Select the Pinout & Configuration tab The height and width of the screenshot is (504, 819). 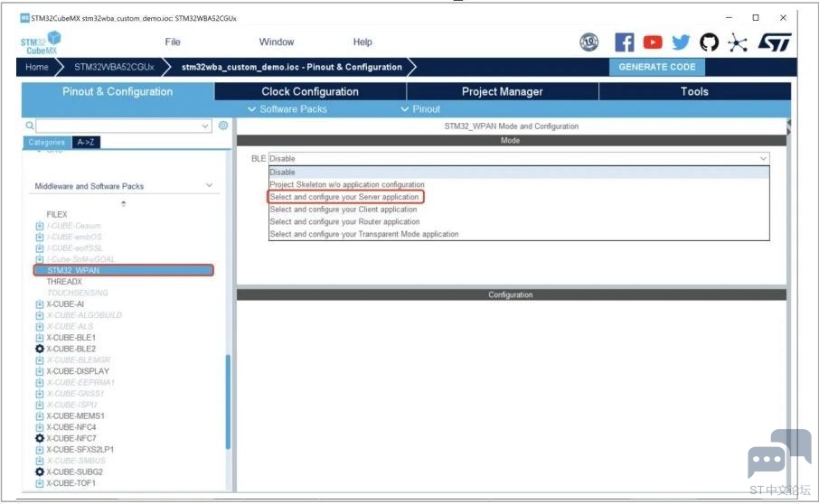point(118,91)
